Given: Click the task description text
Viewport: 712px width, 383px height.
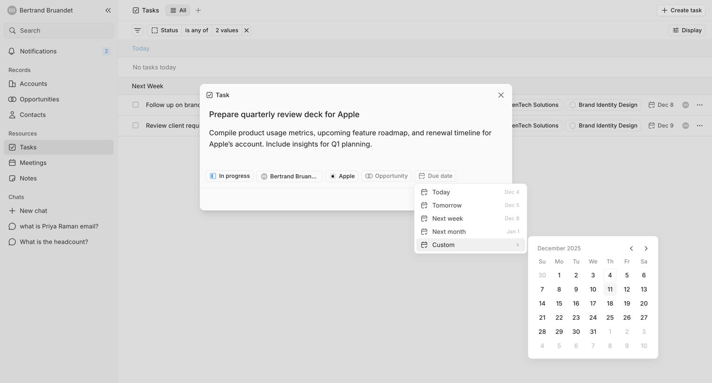Looking at the screenshot, I should pyautogui.click(x=350, y=138).
